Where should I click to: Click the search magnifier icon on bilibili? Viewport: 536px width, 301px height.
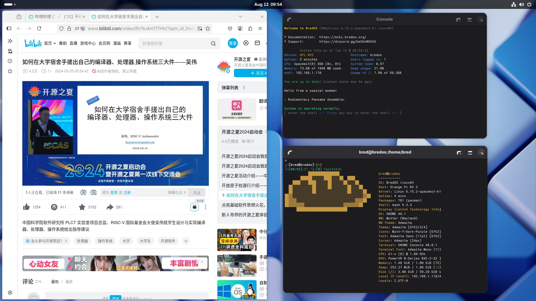[x=213, y=43]
